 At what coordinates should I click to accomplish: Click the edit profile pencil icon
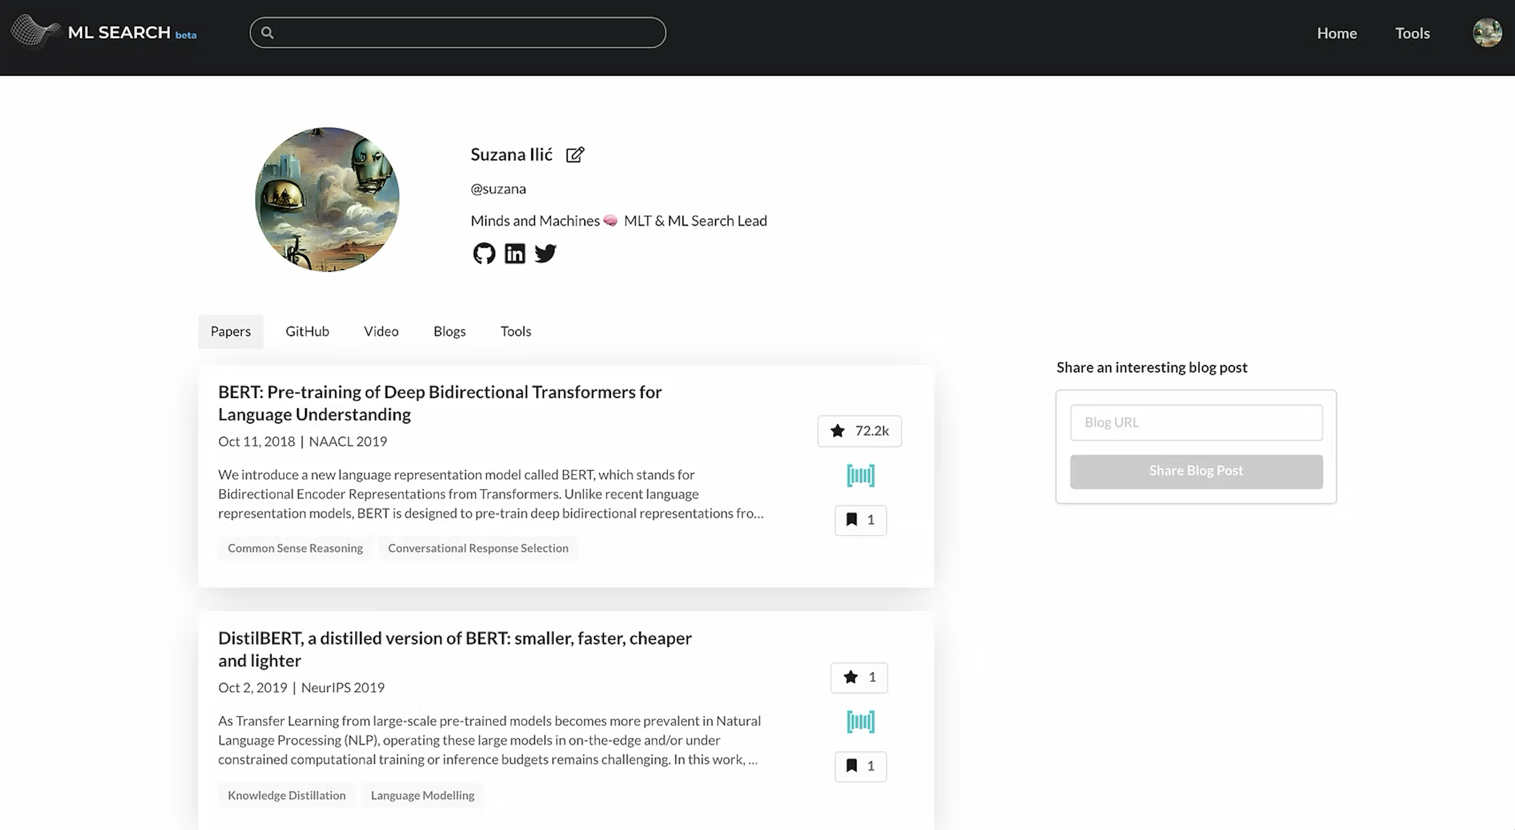pyautogui.click(x=574, y=155)
